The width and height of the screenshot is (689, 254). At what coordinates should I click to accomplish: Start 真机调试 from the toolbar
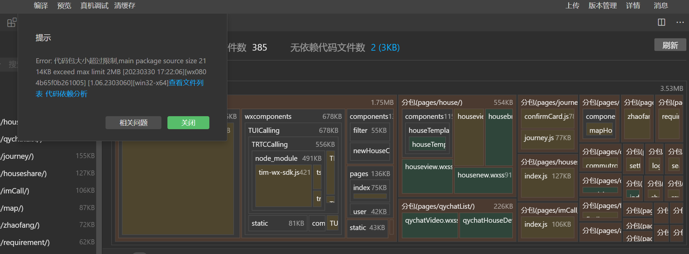94,6
